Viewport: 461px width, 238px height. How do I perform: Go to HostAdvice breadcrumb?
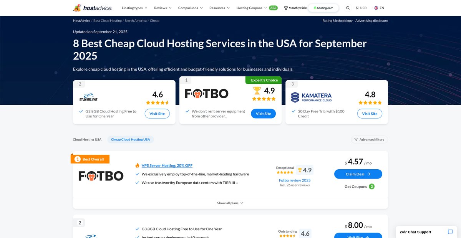(81, 21)
